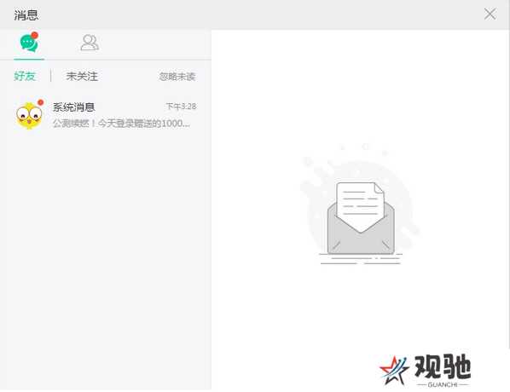Click the star icon of 观驰 logo
Image resolution: width=510 pixels, height=392 pixels.
coord(394,371)
